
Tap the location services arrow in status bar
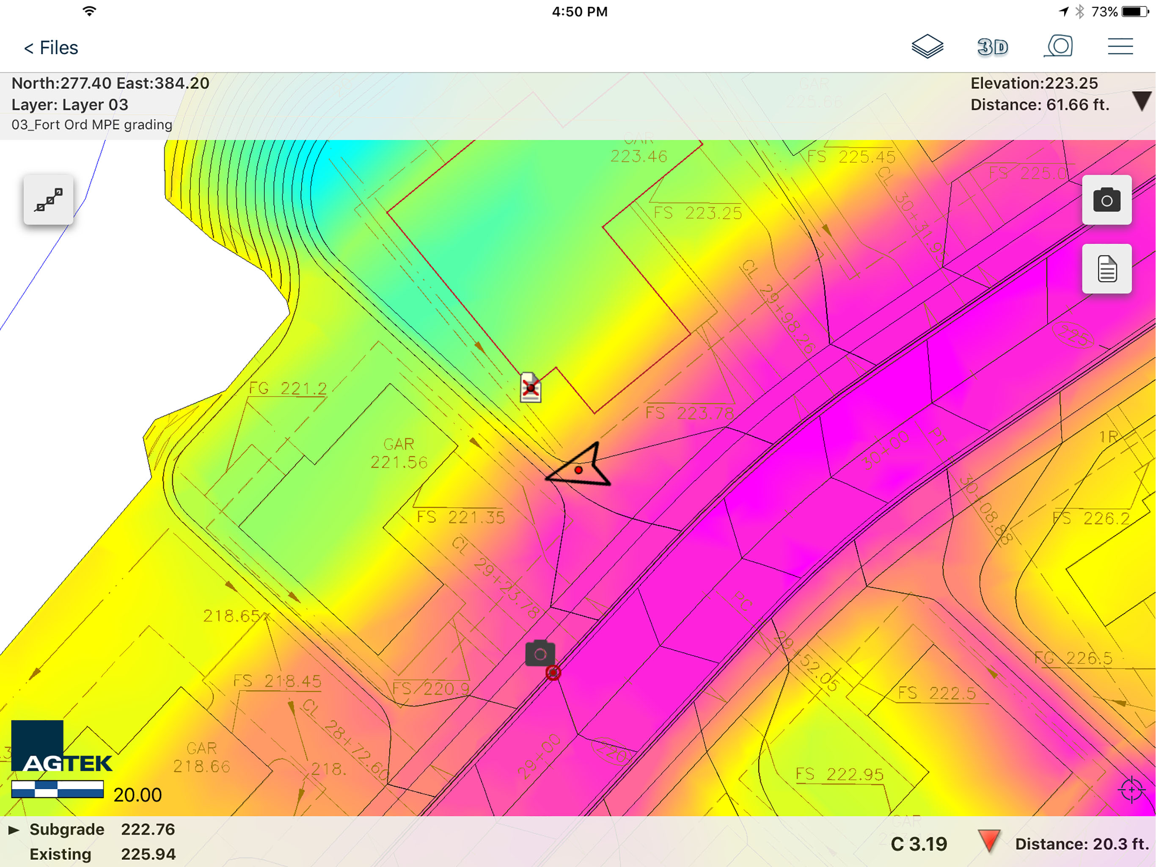[x=1063, y=11]
